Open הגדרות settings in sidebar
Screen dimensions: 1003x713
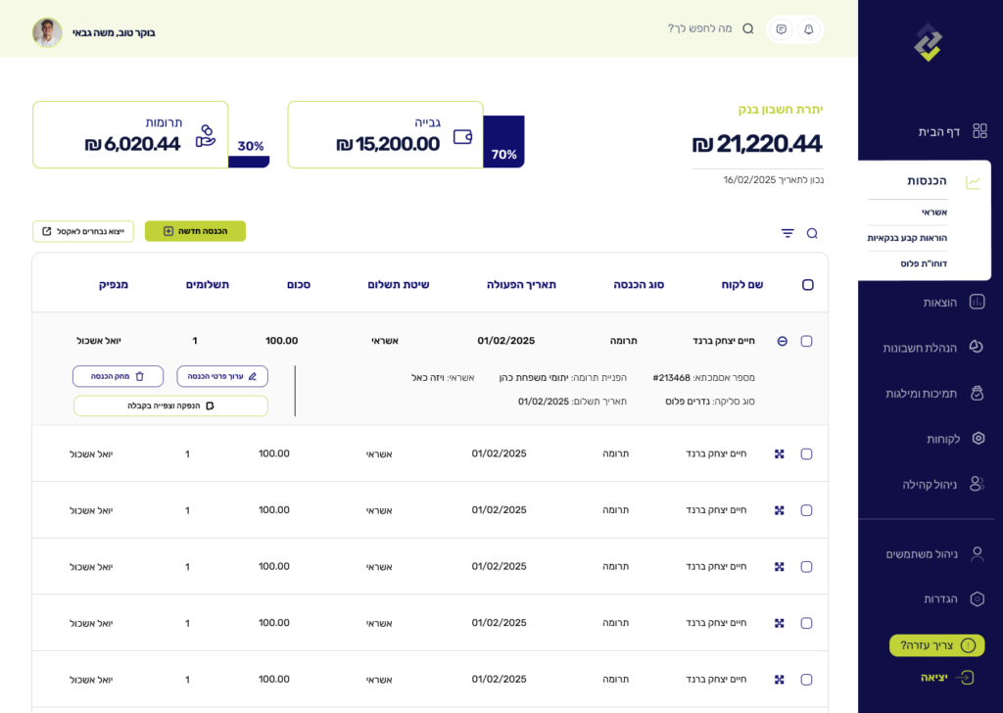click(940, 598)
